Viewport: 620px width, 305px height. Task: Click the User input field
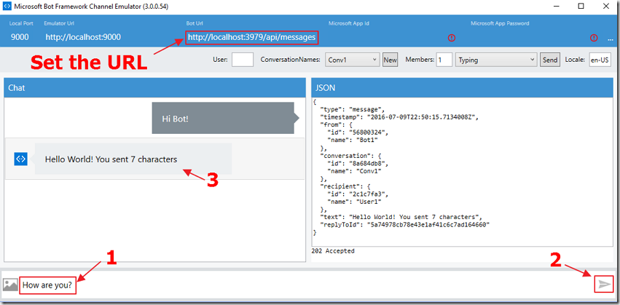point(243,60)
